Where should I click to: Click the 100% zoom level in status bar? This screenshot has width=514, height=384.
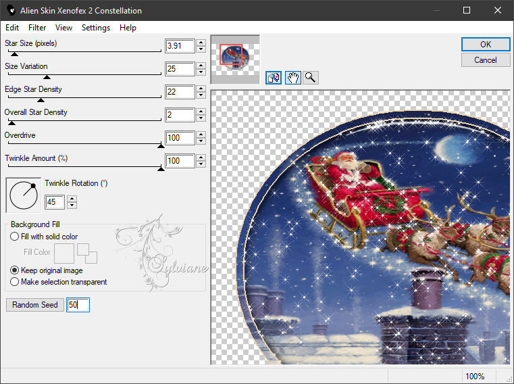point(475,376)
